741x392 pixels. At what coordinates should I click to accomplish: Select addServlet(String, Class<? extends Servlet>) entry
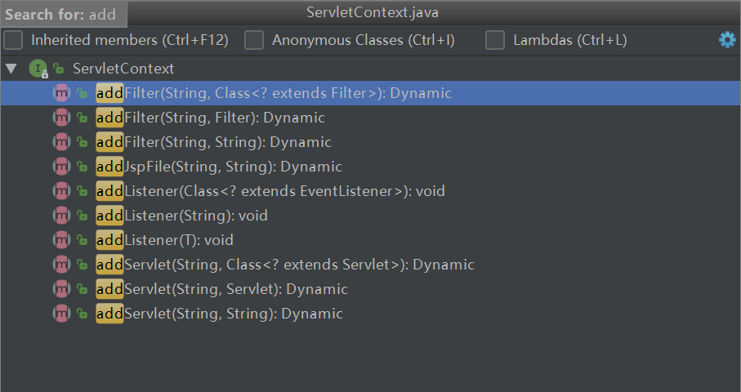[285, 265]
